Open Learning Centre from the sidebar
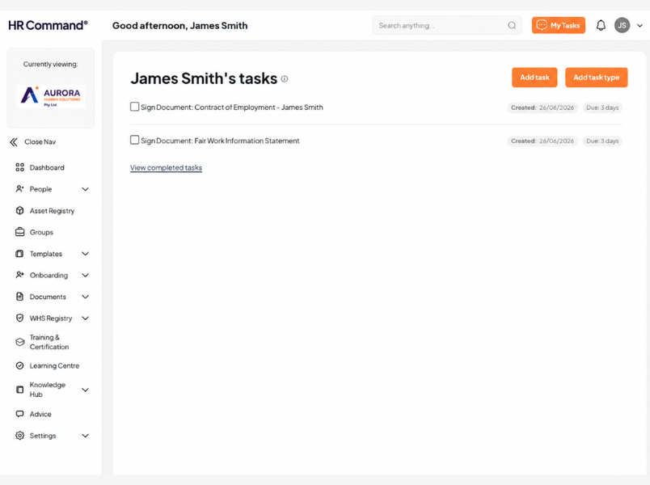 click(x=54, y=365)
